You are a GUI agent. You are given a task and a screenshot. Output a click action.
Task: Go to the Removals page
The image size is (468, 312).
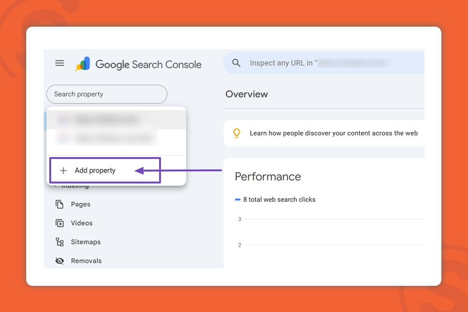(x=86, y=261)
